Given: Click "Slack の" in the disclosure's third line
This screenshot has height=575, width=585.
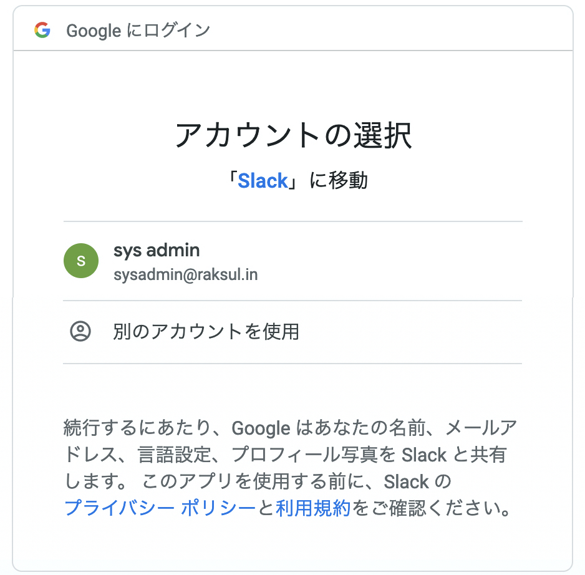Looking at the screenshot, I should (x=417, y=482).
